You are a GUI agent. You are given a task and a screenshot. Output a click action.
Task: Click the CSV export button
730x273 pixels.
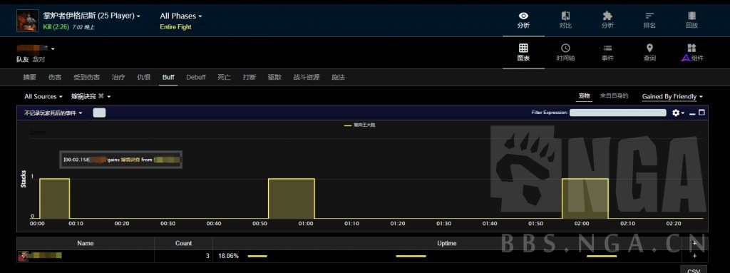pyautogui.click(x=694, y=270)
